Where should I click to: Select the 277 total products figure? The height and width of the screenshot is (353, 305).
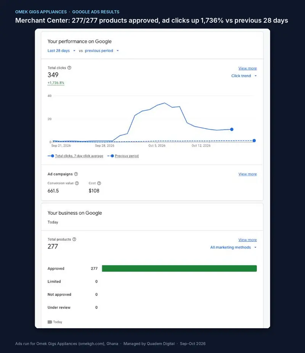[53, 247]
